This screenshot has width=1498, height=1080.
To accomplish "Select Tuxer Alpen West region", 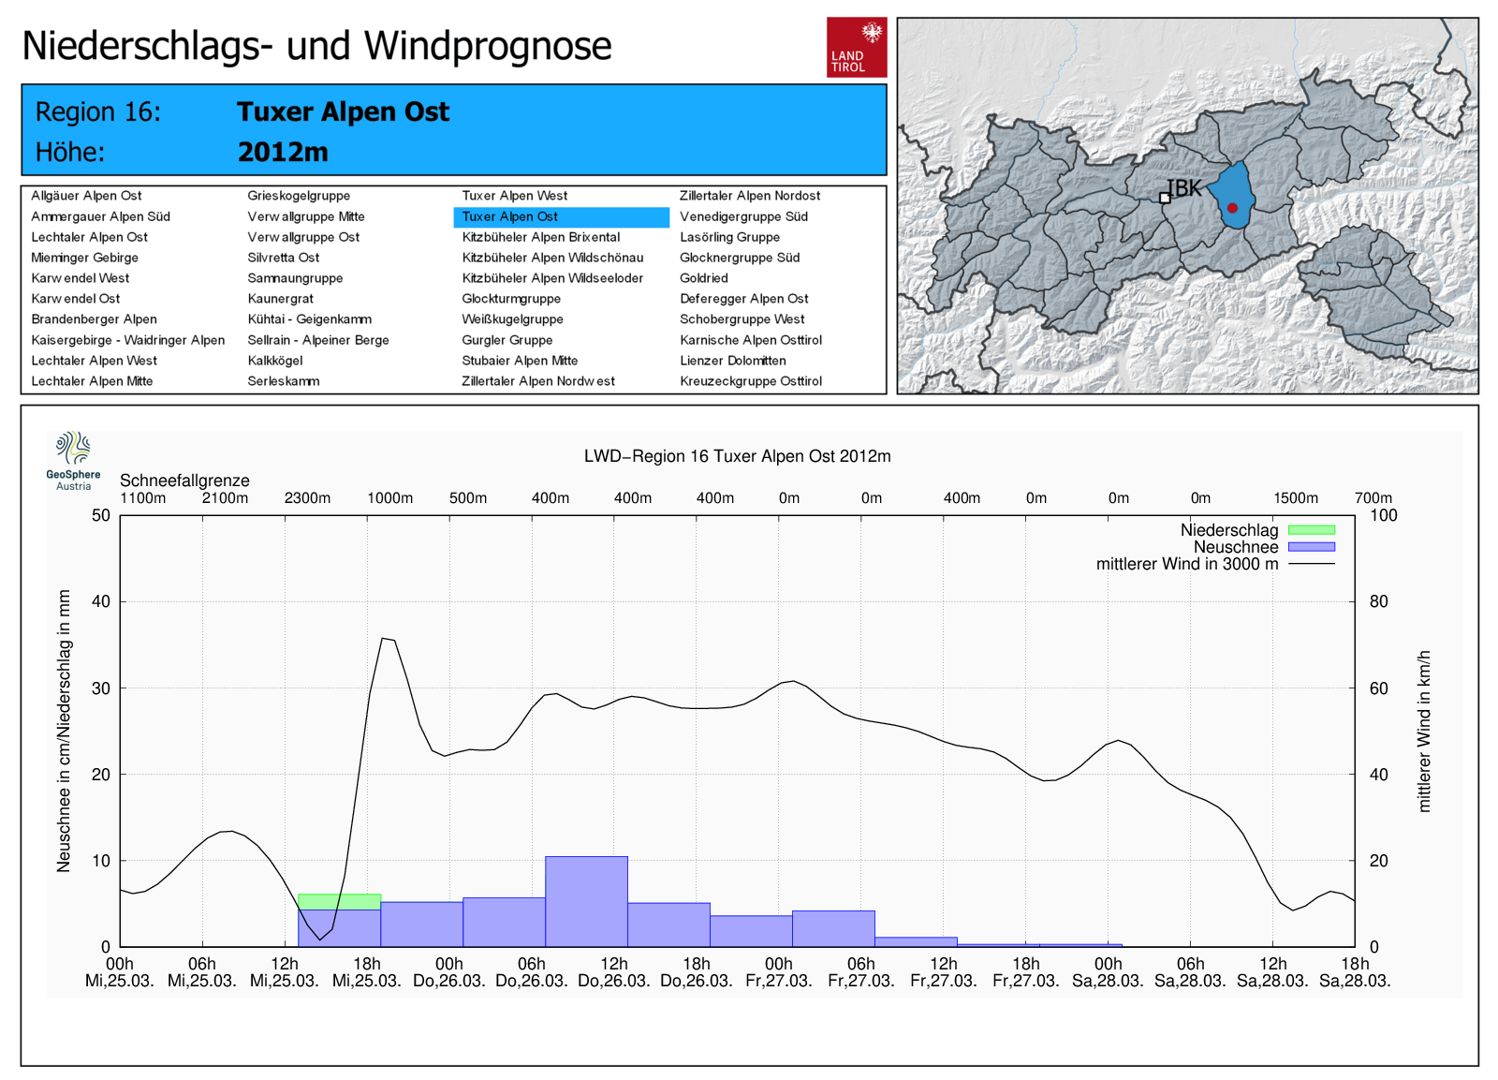I will click(x=515, y=196).
